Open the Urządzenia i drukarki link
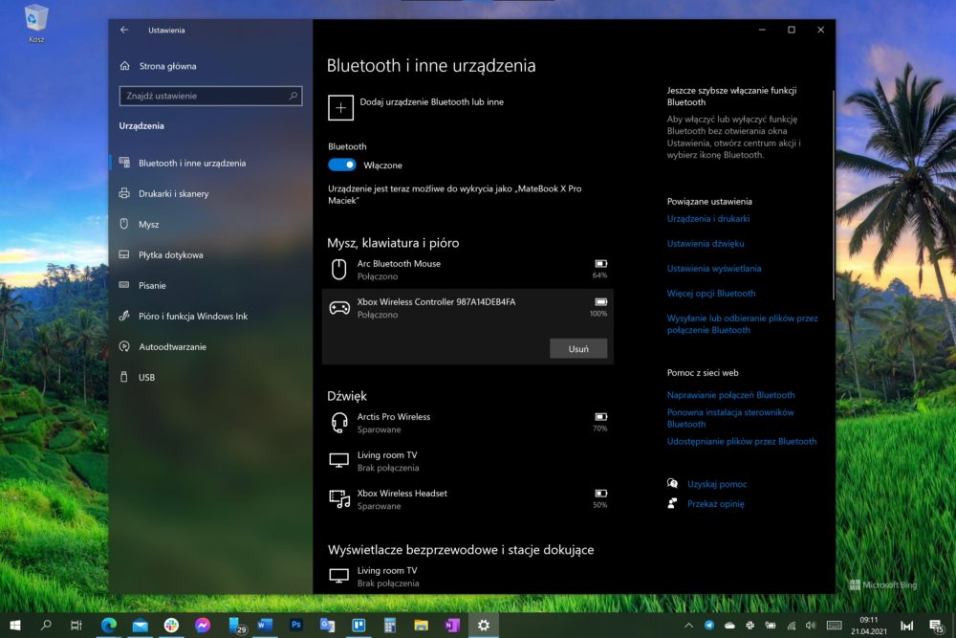 [708, 218]
